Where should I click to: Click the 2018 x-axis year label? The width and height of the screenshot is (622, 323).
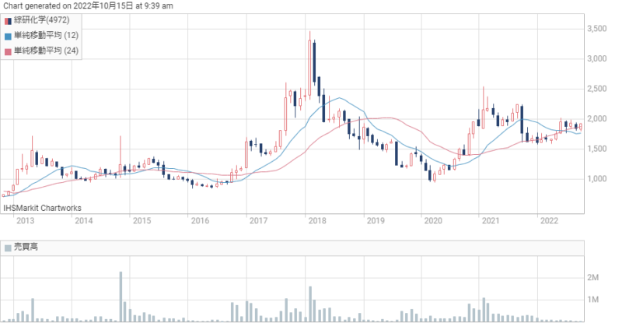click(x=317, y=220)
